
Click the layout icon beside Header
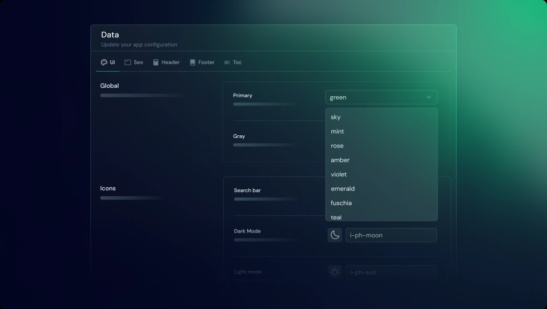pos(156,63)
